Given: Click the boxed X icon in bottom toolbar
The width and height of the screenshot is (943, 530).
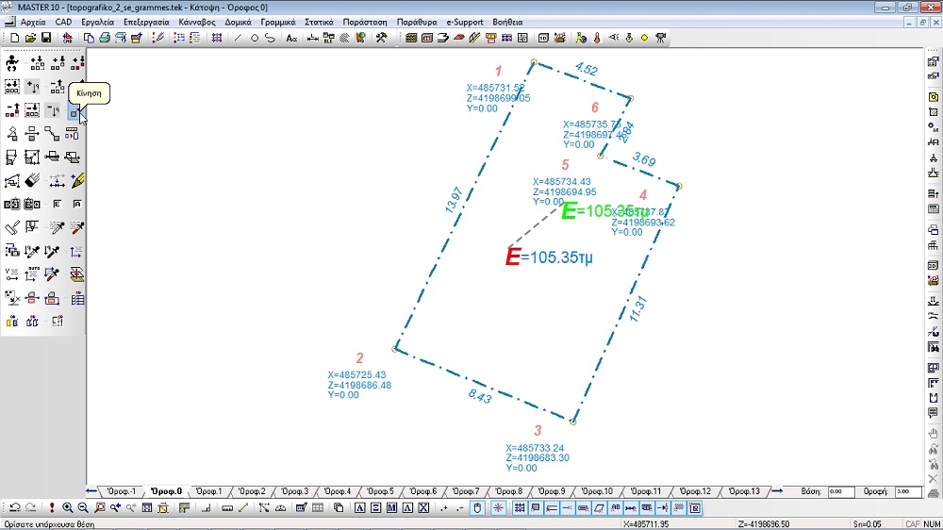Looking at the screenshot, I should click(x=423, y=507).
